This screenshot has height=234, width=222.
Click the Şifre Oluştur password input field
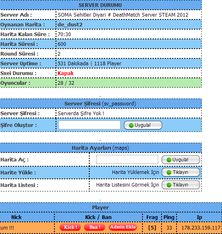[x=89, y=125]
